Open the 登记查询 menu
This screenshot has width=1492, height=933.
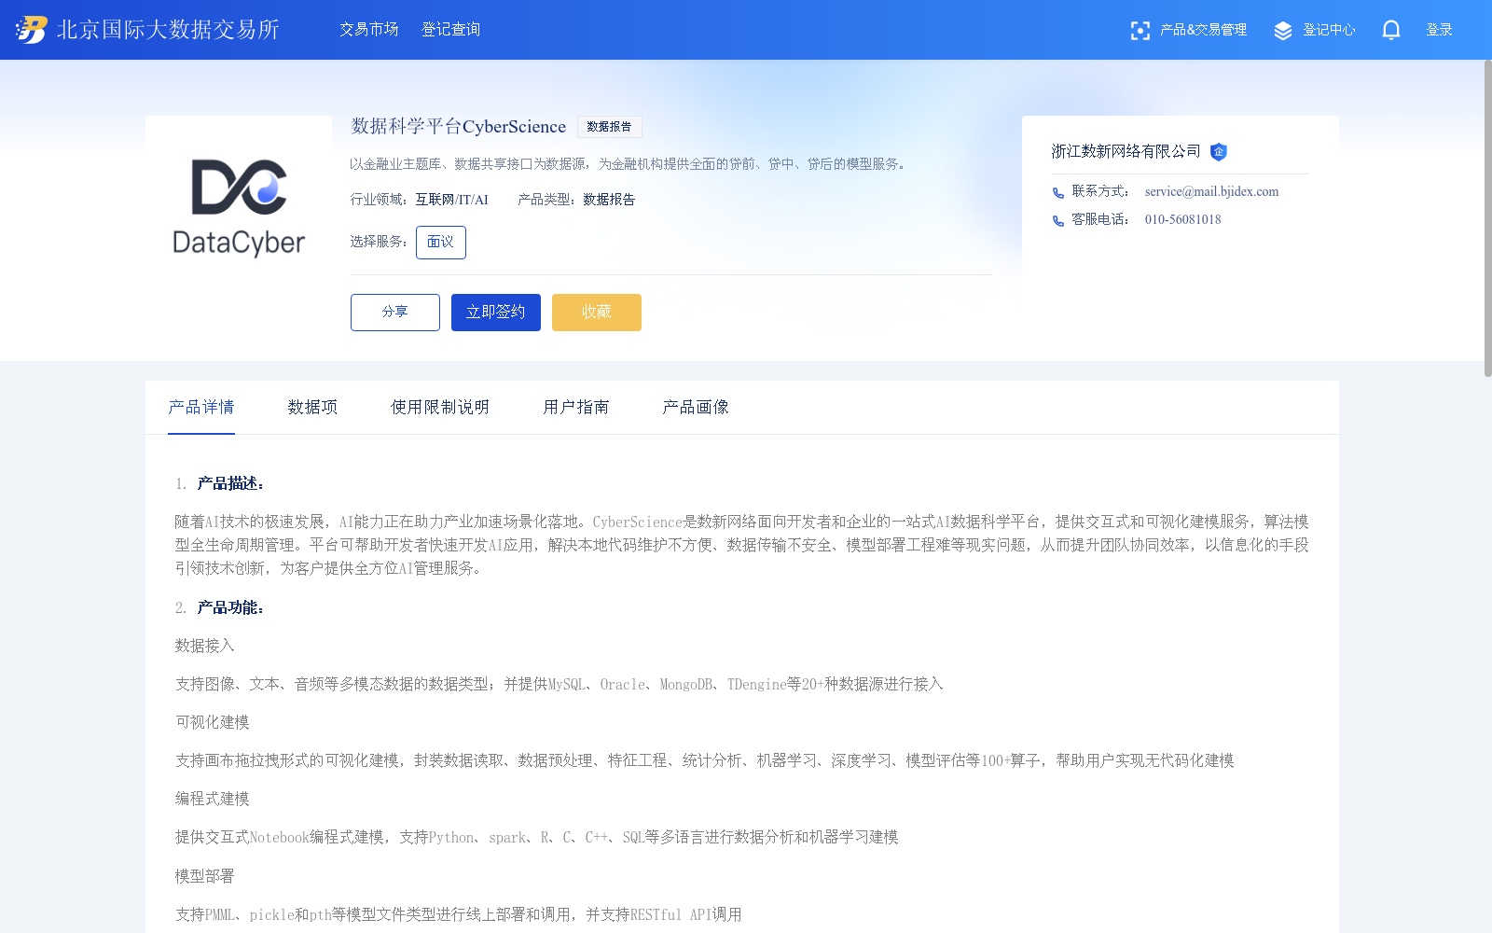click(x=451, y=30)
